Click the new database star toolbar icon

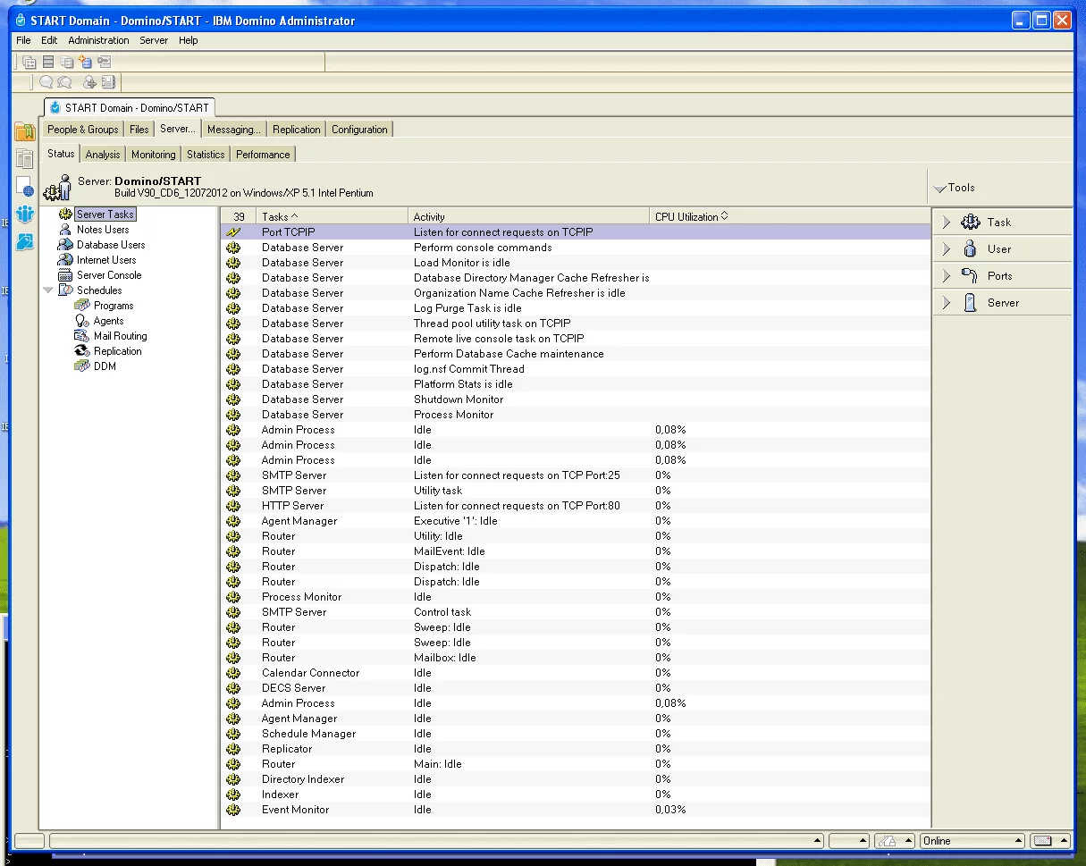coord(85,62)
